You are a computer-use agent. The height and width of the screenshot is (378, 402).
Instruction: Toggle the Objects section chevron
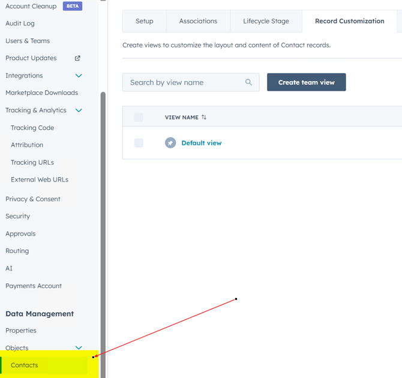coord(79,348)
